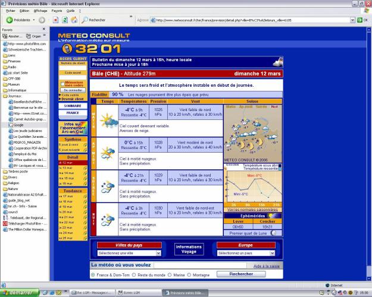Select the Marine radio button

coord(170,275)
